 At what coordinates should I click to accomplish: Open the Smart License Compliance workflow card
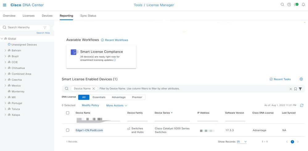(101, 57)
